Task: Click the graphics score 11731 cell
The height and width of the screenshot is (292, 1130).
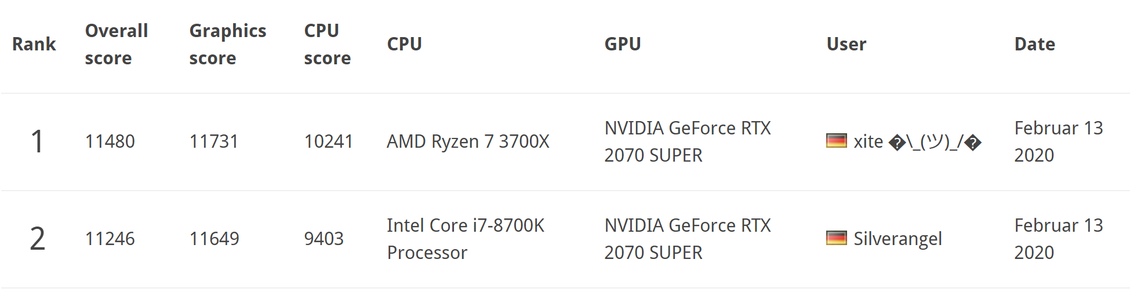Action: pos(214,141)
